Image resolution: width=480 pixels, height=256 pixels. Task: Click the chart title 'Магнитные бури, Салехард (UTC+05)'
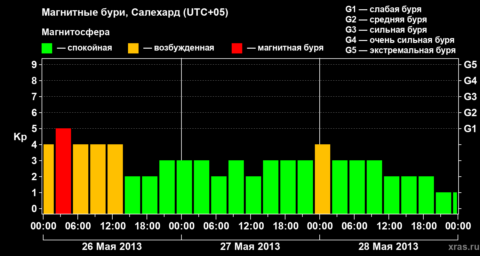135,13
